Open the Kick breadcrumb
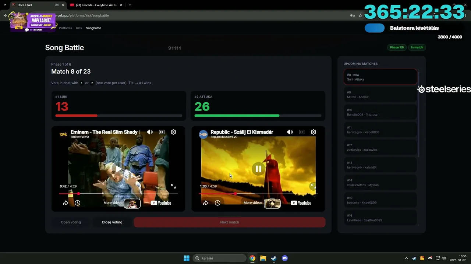 tap(79, 28)
